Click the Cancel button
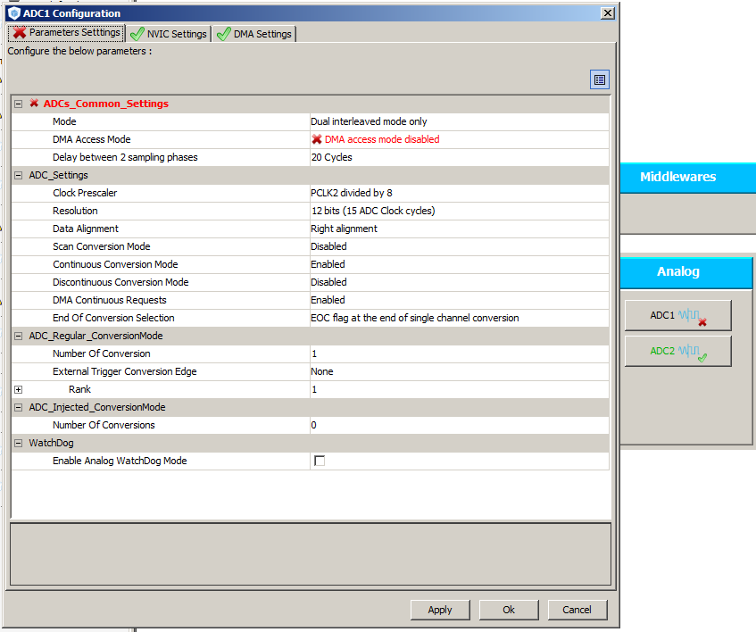 (x=577, y=610)
